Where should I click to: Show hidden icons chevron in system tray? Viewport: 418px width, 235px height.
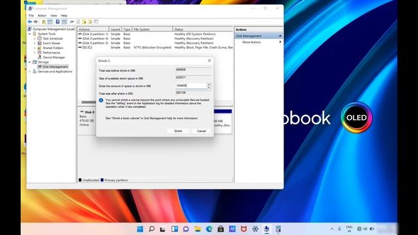point(332,229)
